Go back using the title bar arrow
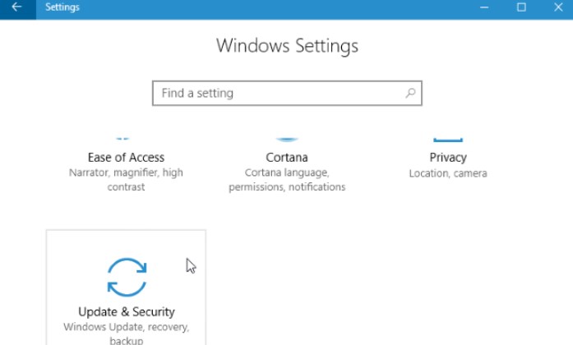This screenshot has height=345, width=573. (16, 7)
